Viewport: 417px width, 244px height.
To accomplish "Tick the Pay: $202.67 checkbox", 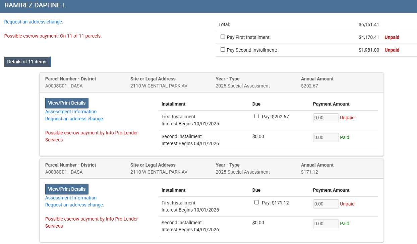I will [256, 116].
